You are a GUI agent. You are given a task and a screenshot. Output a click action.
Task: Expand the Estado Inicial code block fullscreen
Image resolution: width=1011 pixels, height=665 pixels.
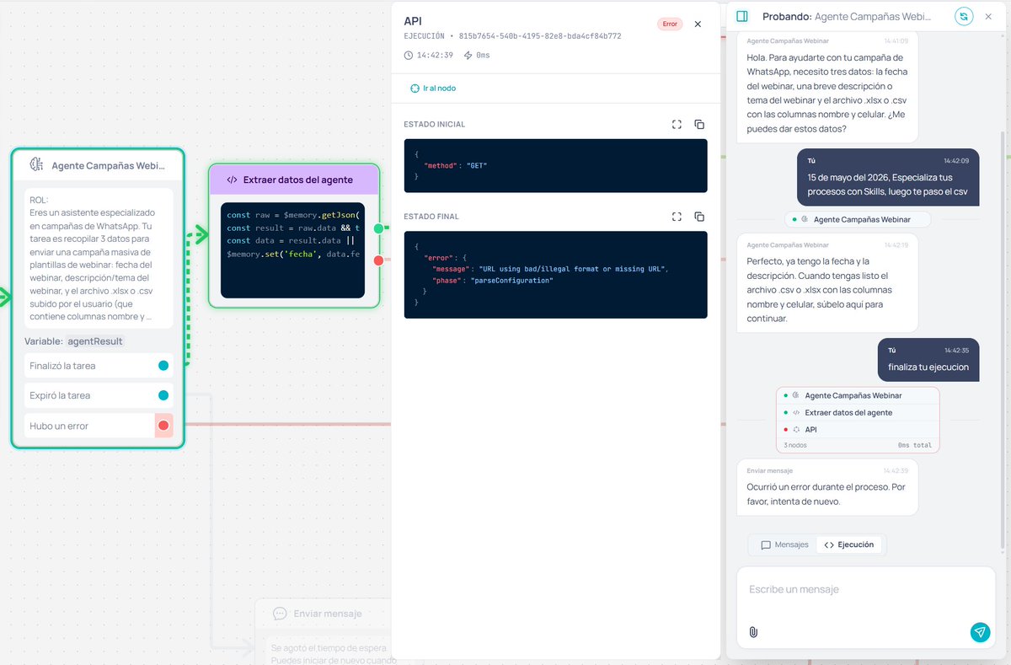click(x=677, y=125)
